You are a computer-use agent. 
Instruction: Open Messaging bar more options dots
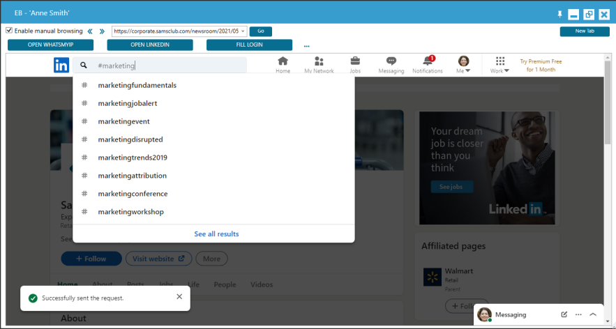pyautogui.click(x=578, y=314)
